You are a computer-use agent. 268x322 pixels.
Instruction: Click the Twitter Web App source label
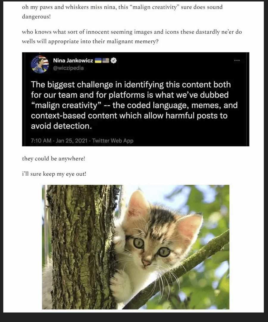point(113,141)
